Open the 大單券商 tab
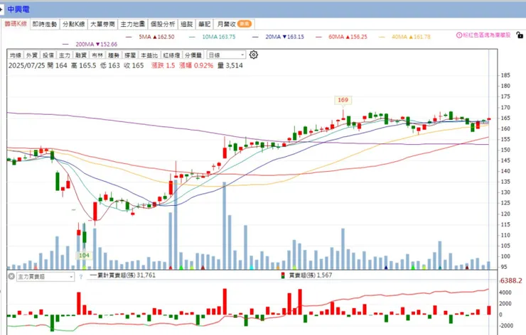The height and width of the screenshot is (335, 526). pyautogui.click(x=102, y=24)
